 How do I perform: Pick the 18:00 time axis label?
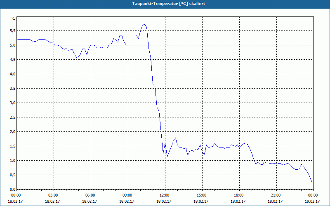pos(239,195)
